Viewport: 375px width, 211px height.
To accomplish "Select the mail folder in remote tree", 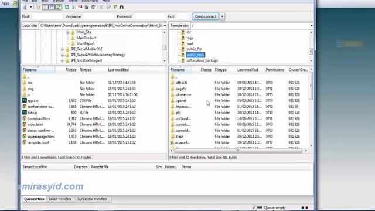I will click(190, 43).
